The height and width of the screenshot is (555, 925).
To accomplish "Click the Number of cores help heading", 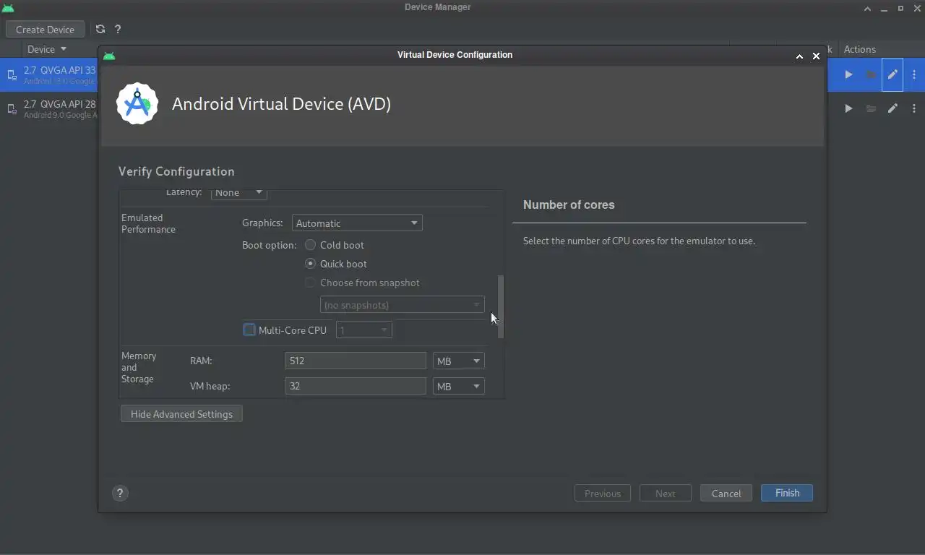I will click(x=569, y=205).
